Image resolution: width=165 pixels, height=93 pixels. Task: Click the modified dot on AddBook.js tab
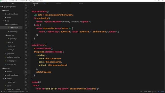click(45, 3)
